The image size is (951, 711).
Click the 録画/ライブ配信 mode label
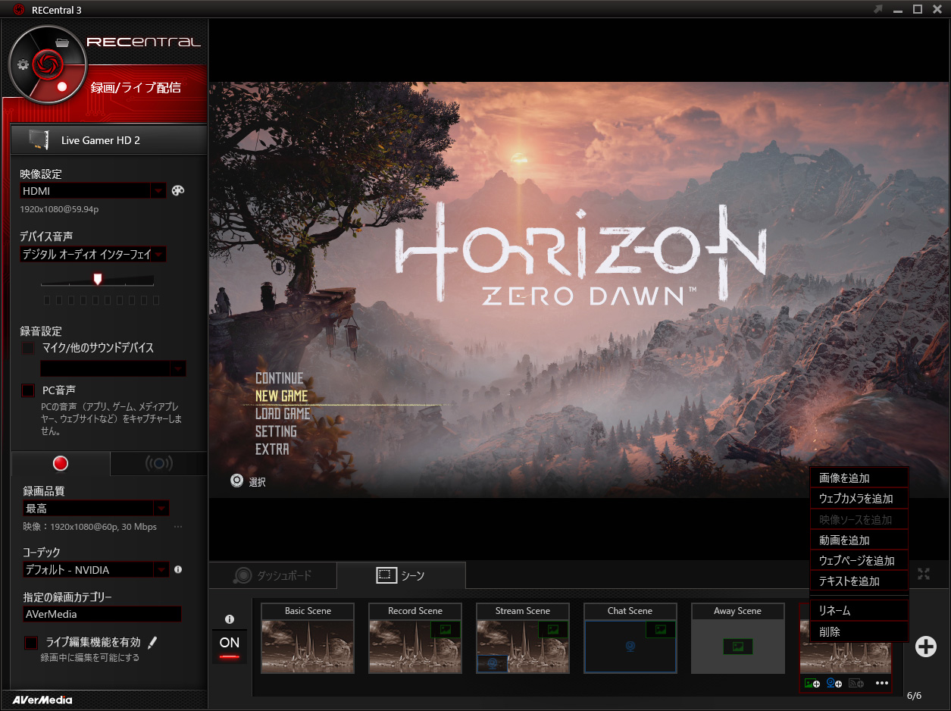click(136, 87)
